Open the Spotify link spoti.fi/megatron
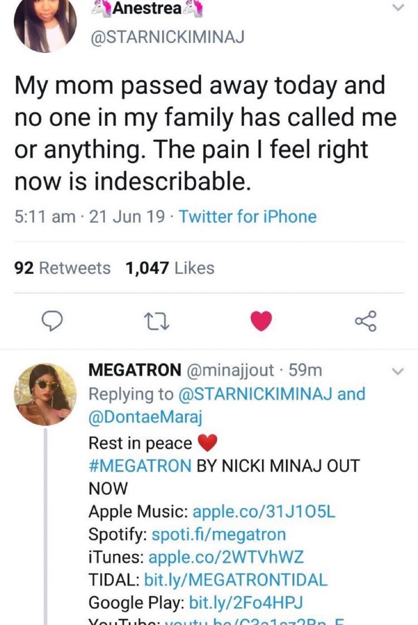Screen dimensions: 418x625 pos(219,534)
